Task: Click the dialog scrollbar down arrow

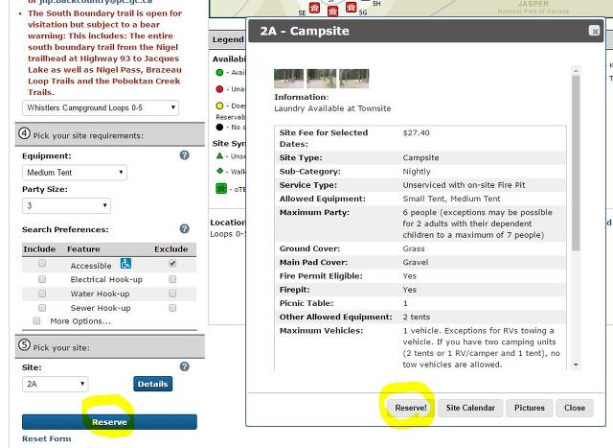Action: (576, 365)
